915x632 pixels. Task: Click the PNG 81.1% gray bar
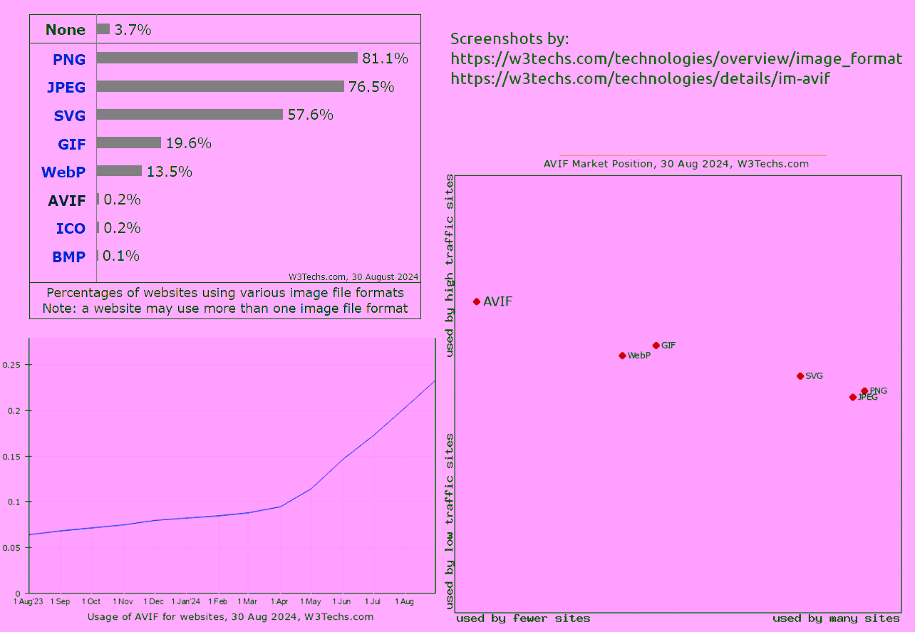(x=227, y=58)
